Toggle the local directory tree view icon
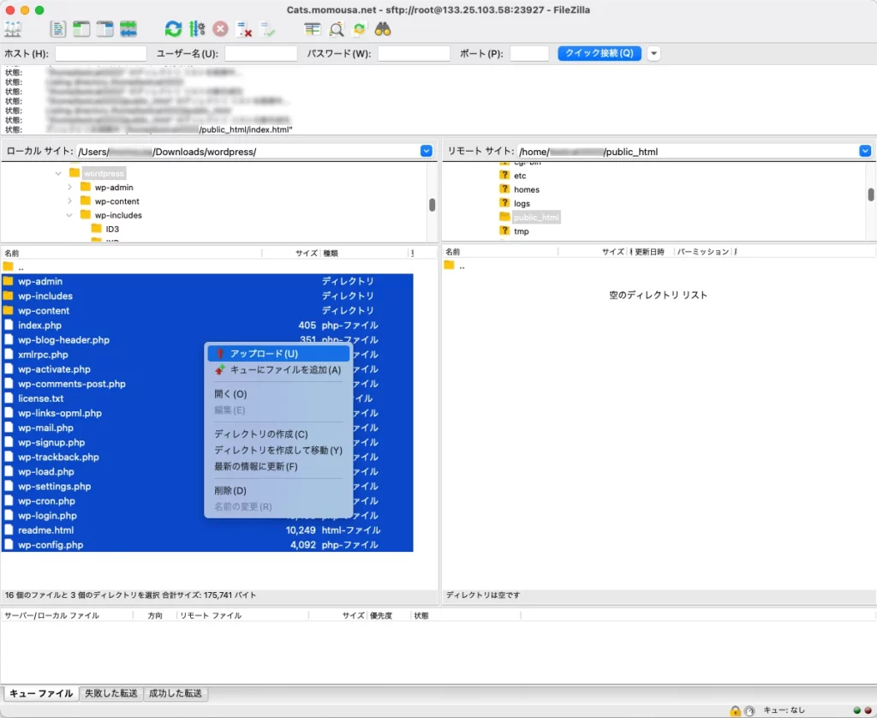877x718 pixels. click(x=81, y=29)
